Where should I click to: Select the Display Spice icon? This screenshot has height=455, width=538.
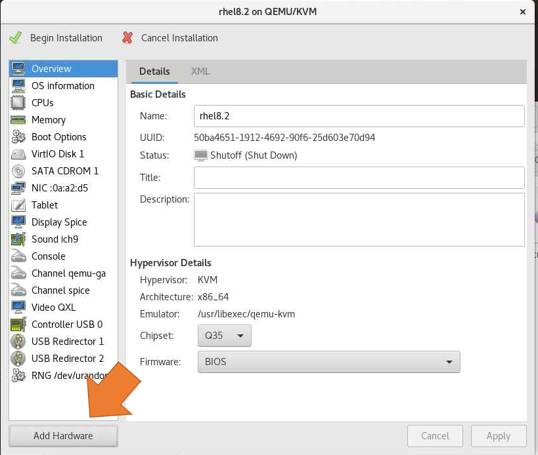[x=18, y=222]
